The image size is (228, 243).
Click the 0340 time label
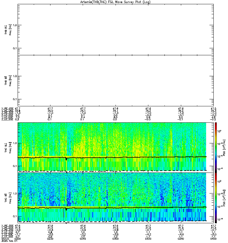[x=181, y=239]
